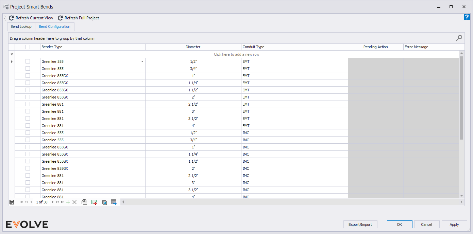
Task: Click Refresh Current View toolbar button
Action: click(x=31, y=18)
